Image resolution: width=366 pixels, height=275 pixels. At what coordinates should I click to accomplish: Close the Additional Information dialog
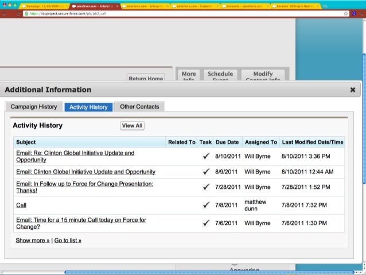[352, 90]
